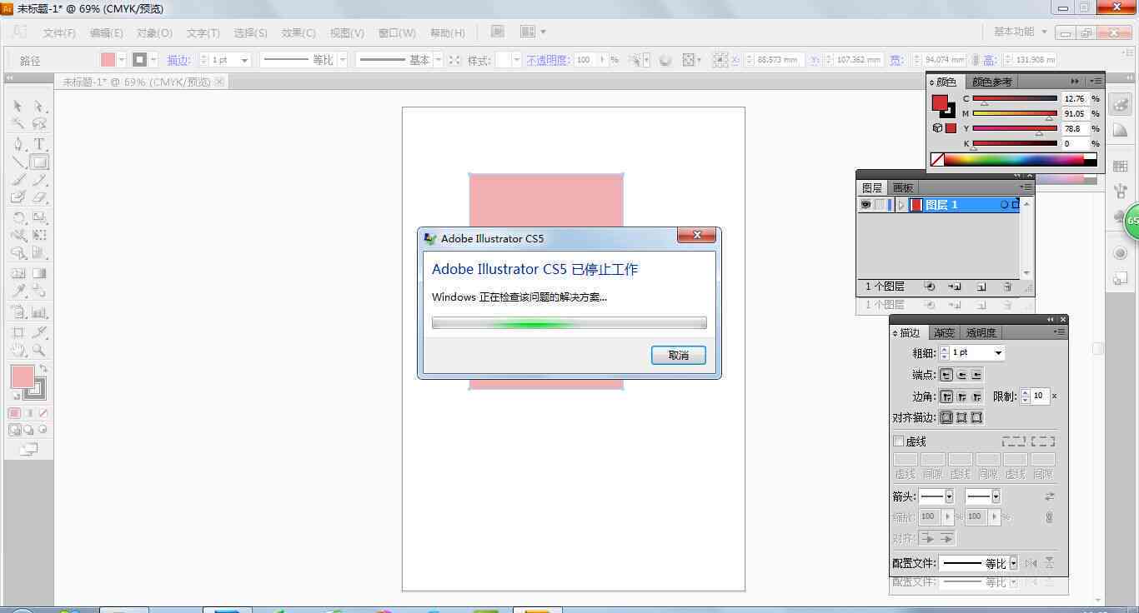This screenshot has height=613, width=1139.
Task: Click the fill color swatch in toolbox
Action: tap(23, 377)
